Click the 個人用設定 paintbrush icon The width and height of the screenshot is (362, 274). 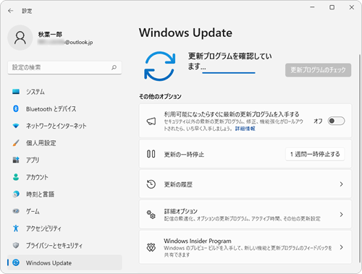(x=16, y=143)
